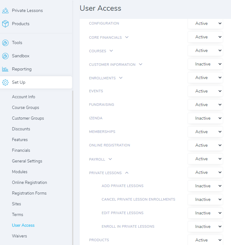Click the Reporting bar chart icon
Viewport: 231px width, 245px height.
coord(5,69)
